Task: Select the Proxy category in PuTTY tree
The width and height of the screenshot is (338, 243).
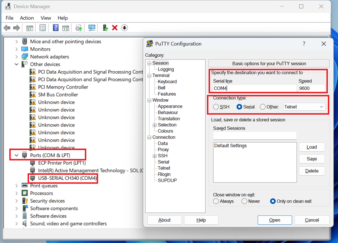Action: click(163, 149)
